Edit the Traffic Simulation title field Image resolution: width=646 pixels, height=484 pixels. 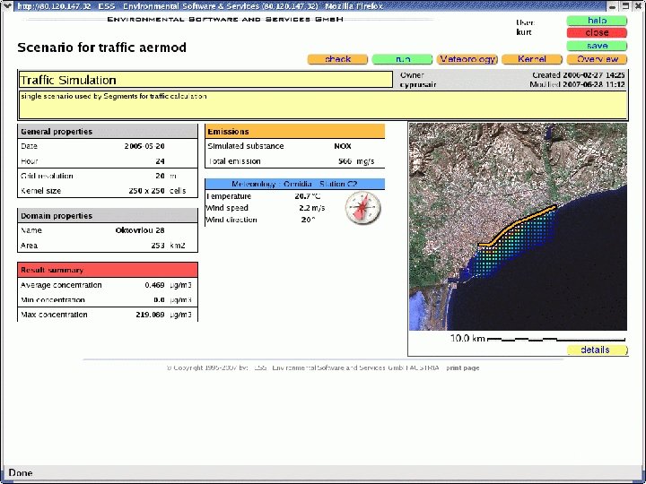pyautogui.click(x=205, y=80)
